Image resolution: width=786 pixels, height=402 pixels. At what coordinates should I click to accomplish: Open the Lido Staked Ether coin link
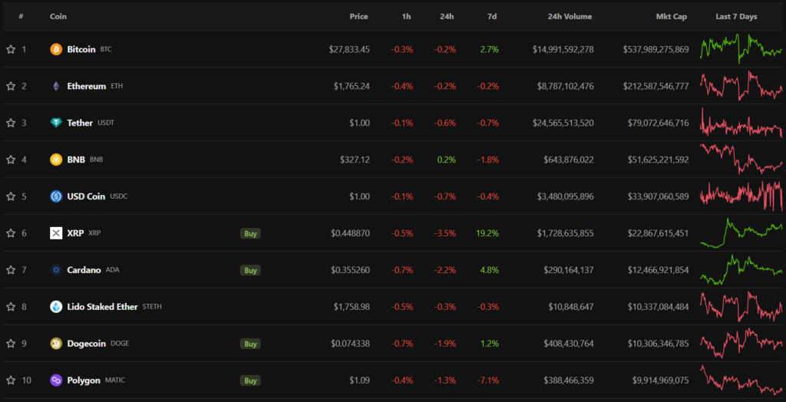pos(102,307)
